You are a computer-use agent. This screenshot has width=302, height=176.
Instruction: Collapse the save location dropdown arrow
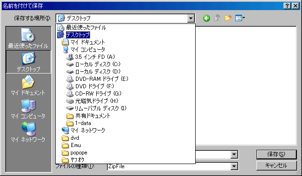tap(191, 18)
